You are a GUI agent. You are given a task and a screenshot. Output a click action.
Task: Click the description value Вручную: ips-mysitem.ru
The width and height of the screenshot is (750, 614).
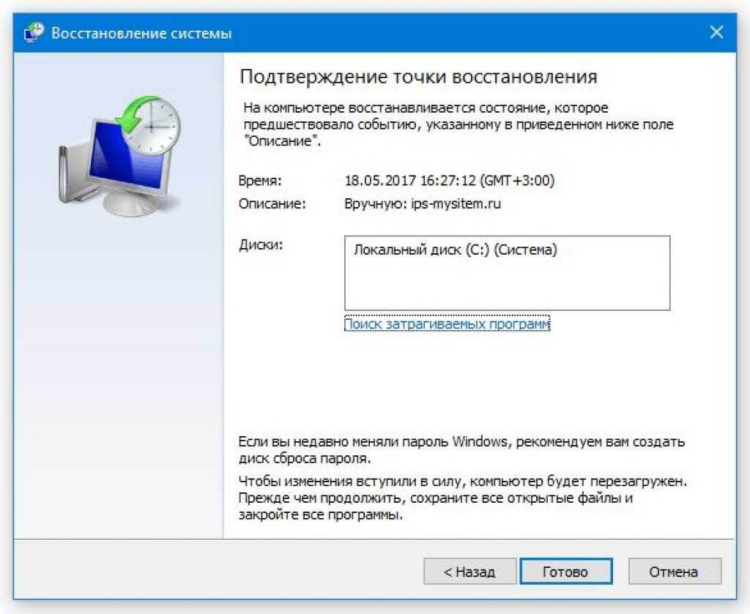click(x=423, y=204)
